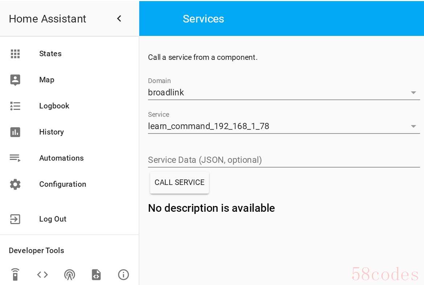Focus the Service Data JSON field
Viewport: 424px width, 285px height.
click(283, 160)
